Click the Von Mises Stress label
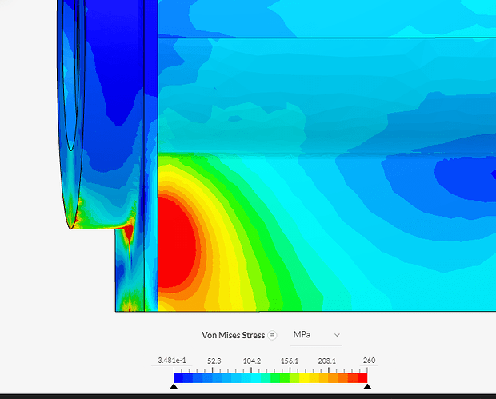This screenshot has height=399, width=496. 234,335
